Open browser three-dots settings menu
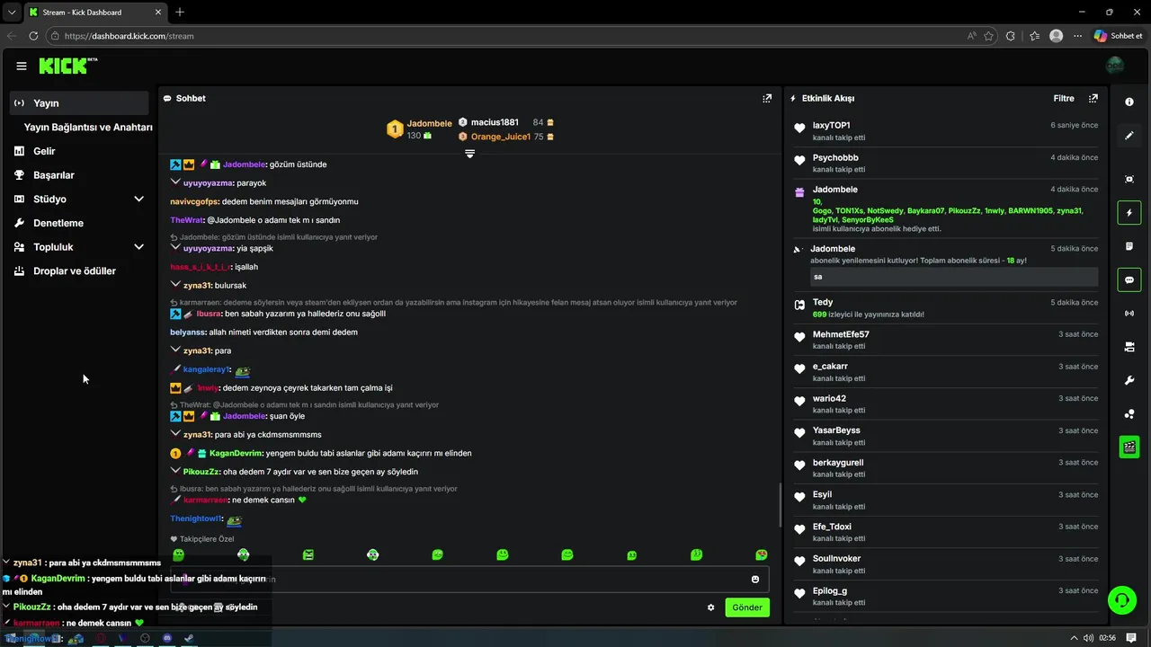Viewport: 1151px width, 647px height. click(x=1078, y=36)
